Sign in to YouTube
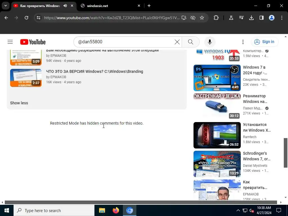Viewport: 288px width, 216px height. pos(265,42)
